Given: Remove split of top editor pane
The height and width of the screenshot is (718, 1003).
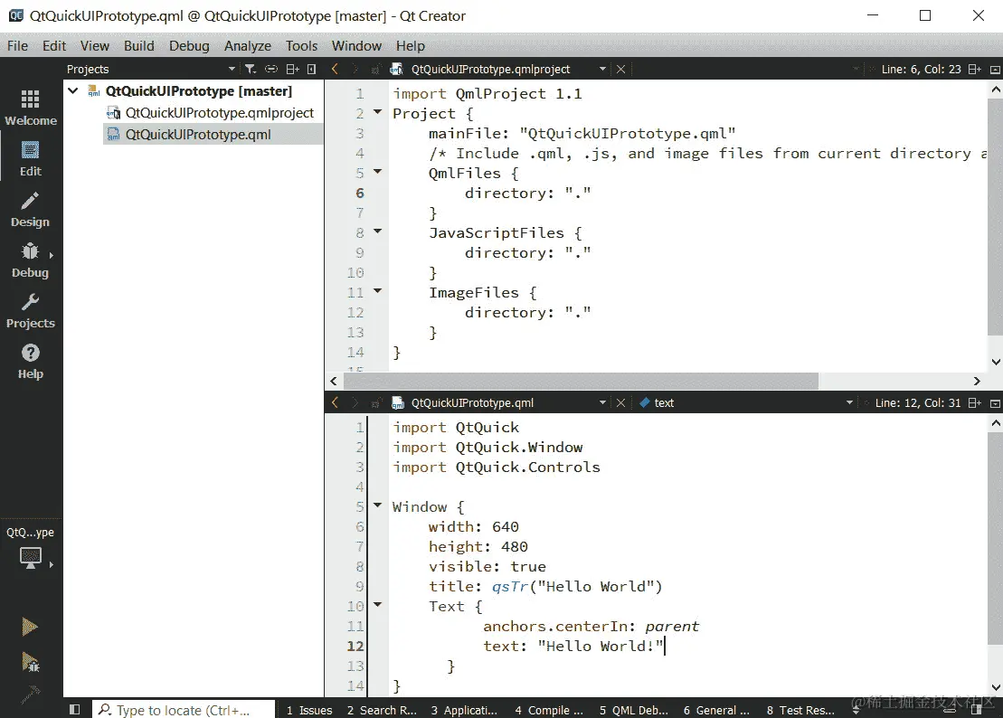Looking at the screenshot, I should click(x=995, y=69).
